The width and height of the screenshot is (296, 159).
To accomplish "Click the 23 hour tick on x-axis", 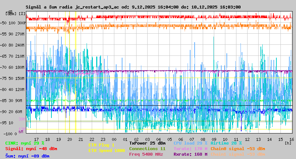I will 103,139.
